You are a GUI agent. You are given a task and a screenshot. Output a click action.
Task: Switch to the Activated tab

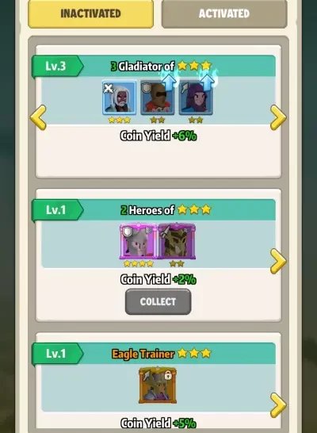[224, 13]
